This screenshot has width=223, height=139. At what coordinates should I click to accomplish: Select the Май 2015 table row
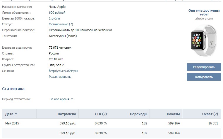coord(12,123)
